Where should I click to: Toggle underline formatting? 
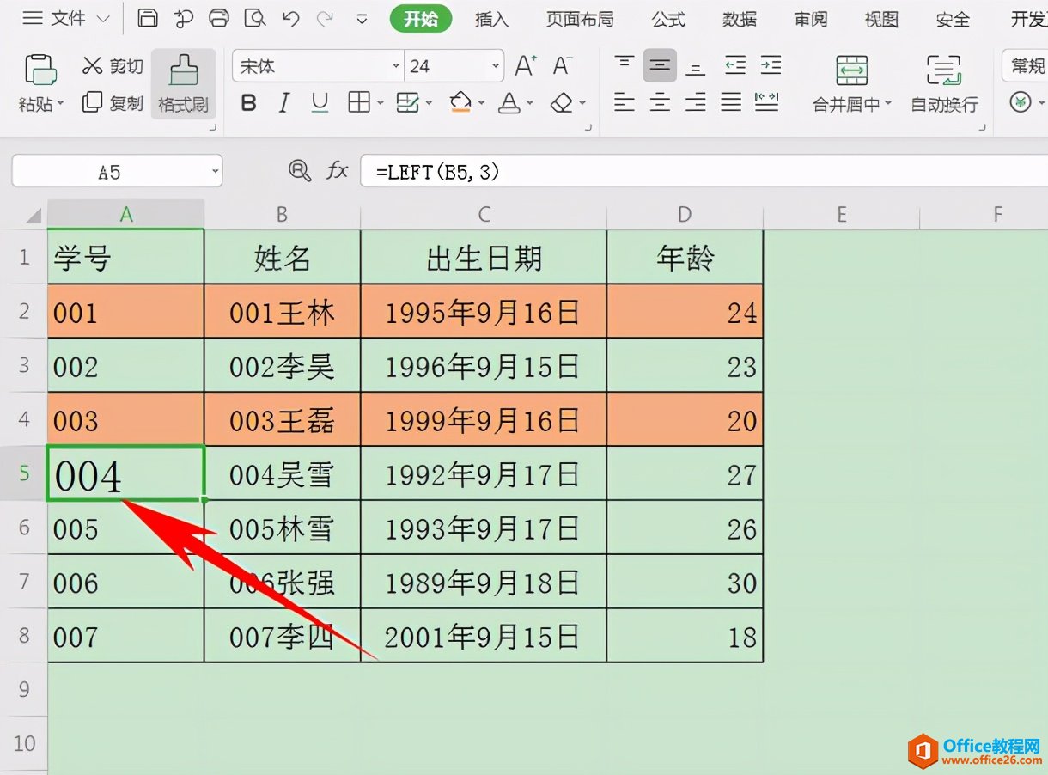(x=320, y=104)
